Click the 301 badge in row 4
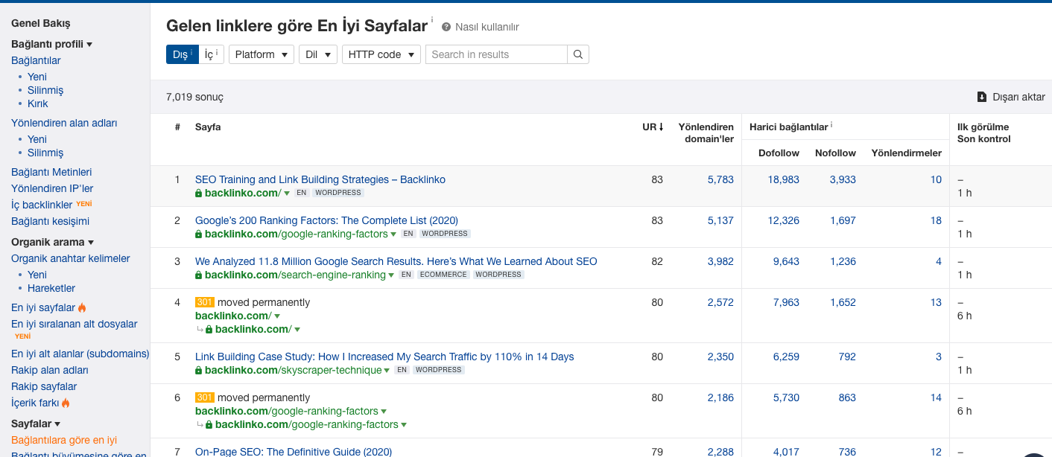1052x457 pixels. pos(205,302)
